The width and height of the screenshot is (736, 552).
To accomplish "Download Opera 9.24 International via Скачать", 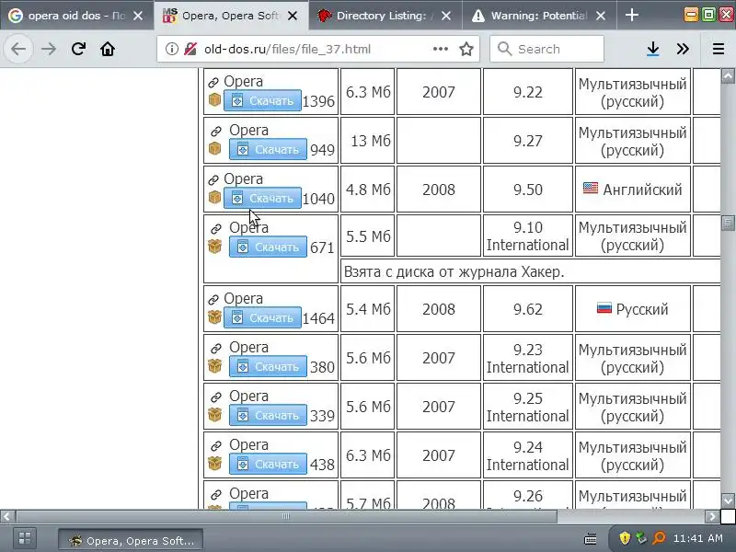I will (268, 465).
